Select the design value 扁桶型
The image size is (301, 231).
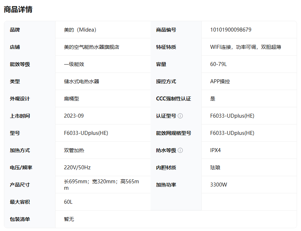(x=72, y=99)
